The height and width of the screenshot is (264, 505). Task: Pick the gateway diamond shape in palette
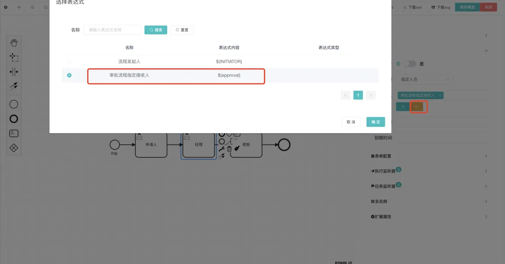pos(14,148)
